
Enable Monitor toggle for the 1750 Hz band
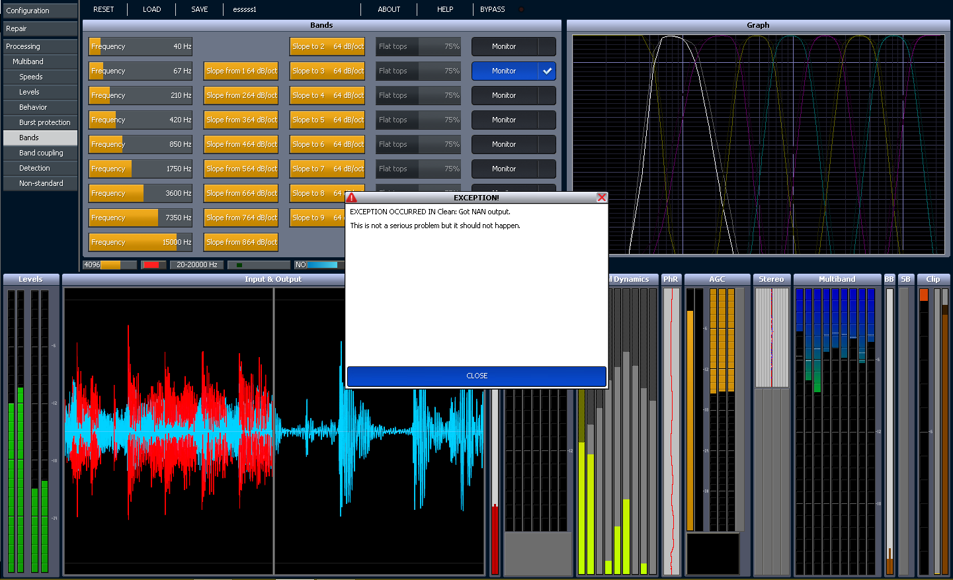click(514, 169)
